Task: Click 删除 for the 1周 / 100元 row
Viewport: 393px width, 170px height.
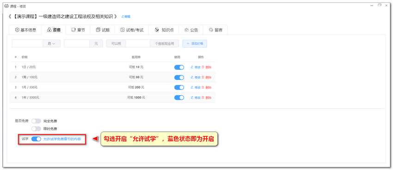Action: point(207,77)
